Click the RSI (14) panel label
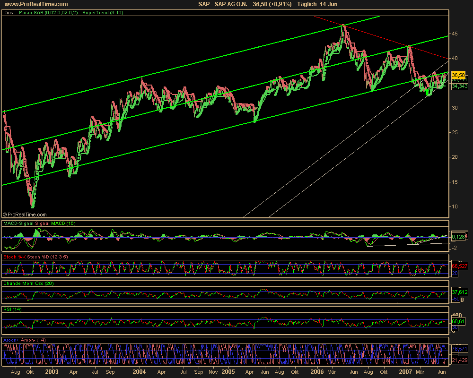Image resolution: width=473 pixels, height=378 pixels. coord(13,309)
